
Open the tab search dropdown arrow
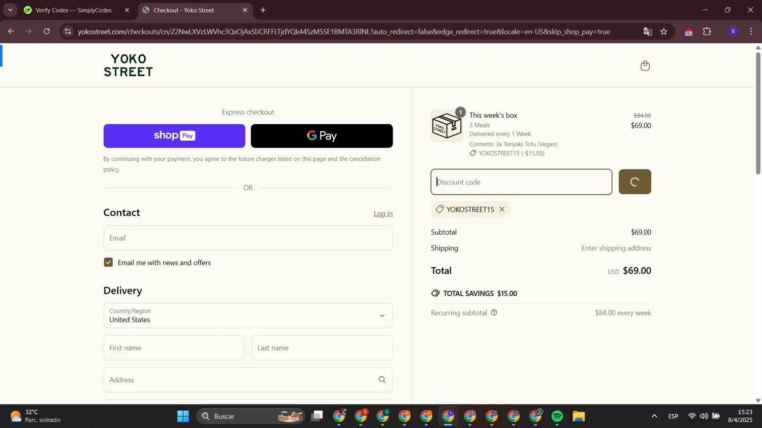[x=10, y=10]
